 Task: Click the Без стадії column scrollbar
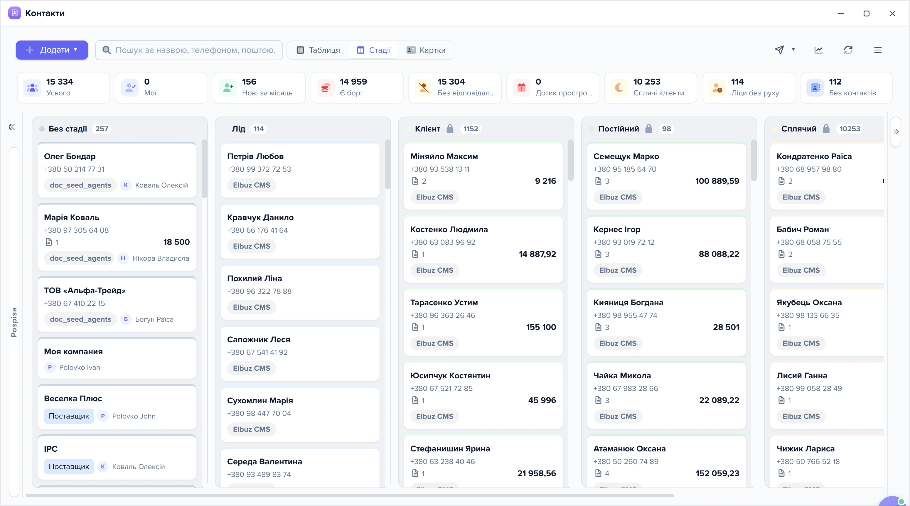coord(204,169)
